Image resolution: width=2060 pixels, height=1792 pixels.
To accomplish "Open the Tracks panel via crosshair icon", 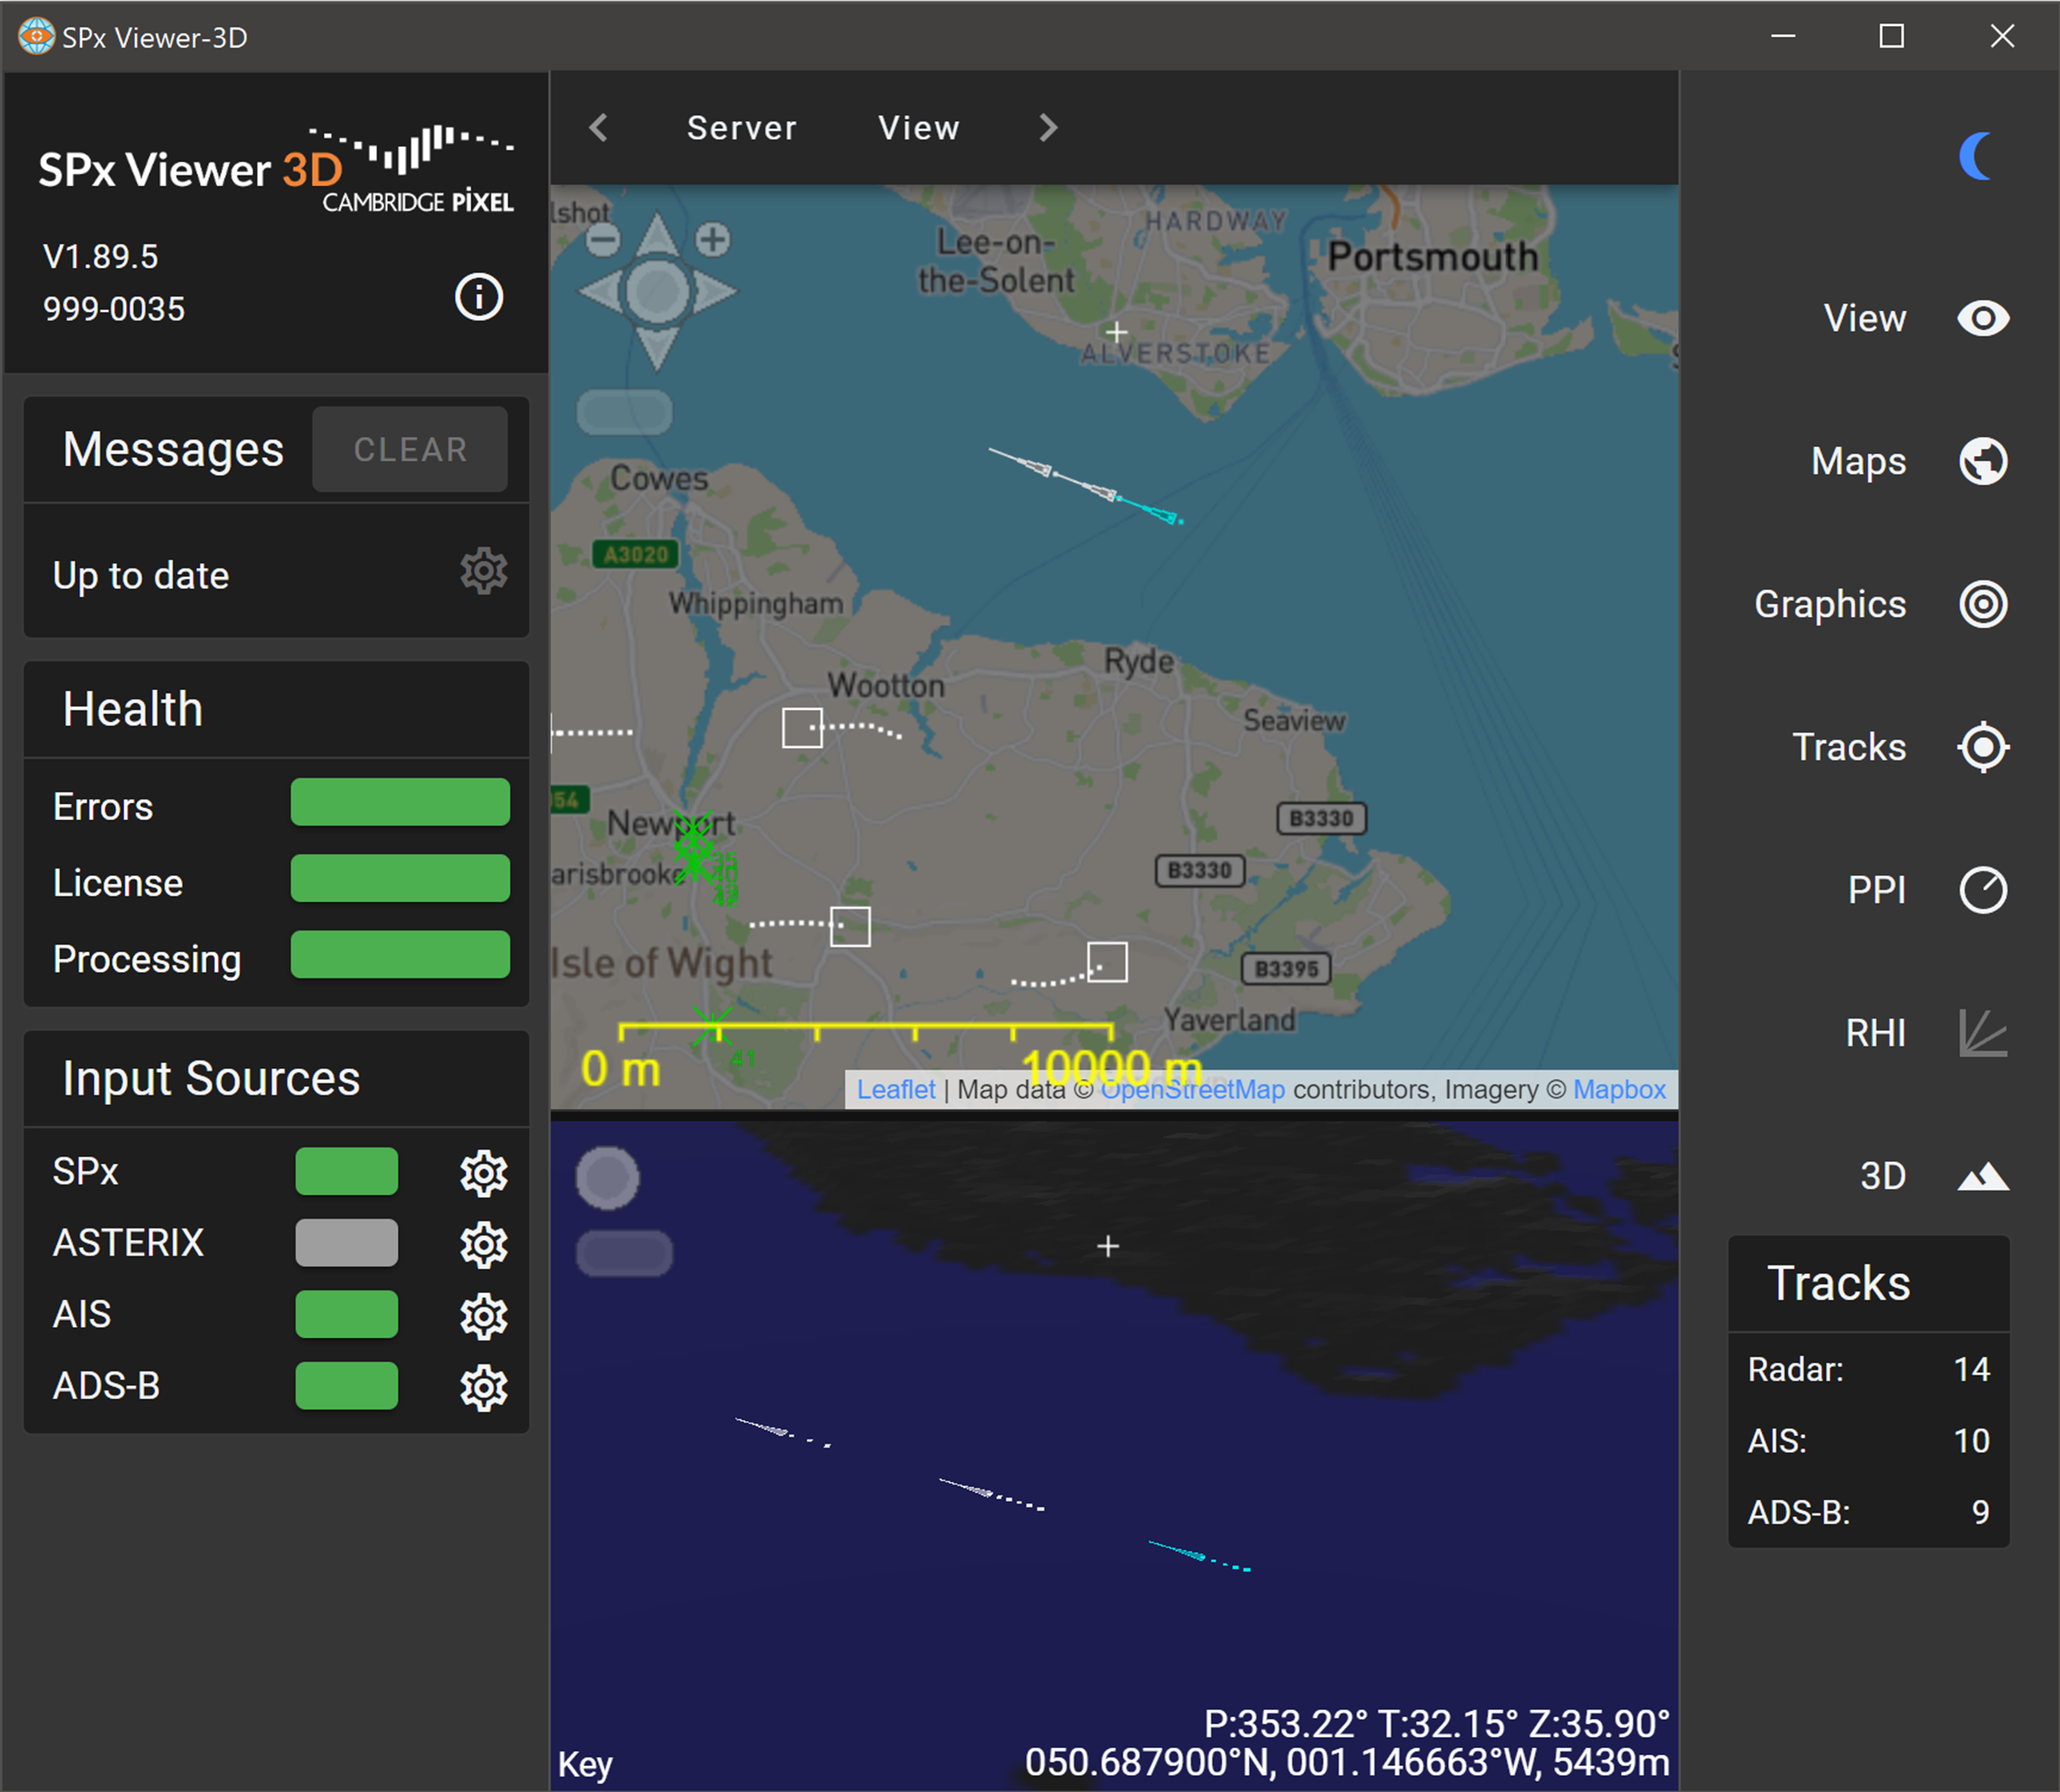I will point(1982,747).
